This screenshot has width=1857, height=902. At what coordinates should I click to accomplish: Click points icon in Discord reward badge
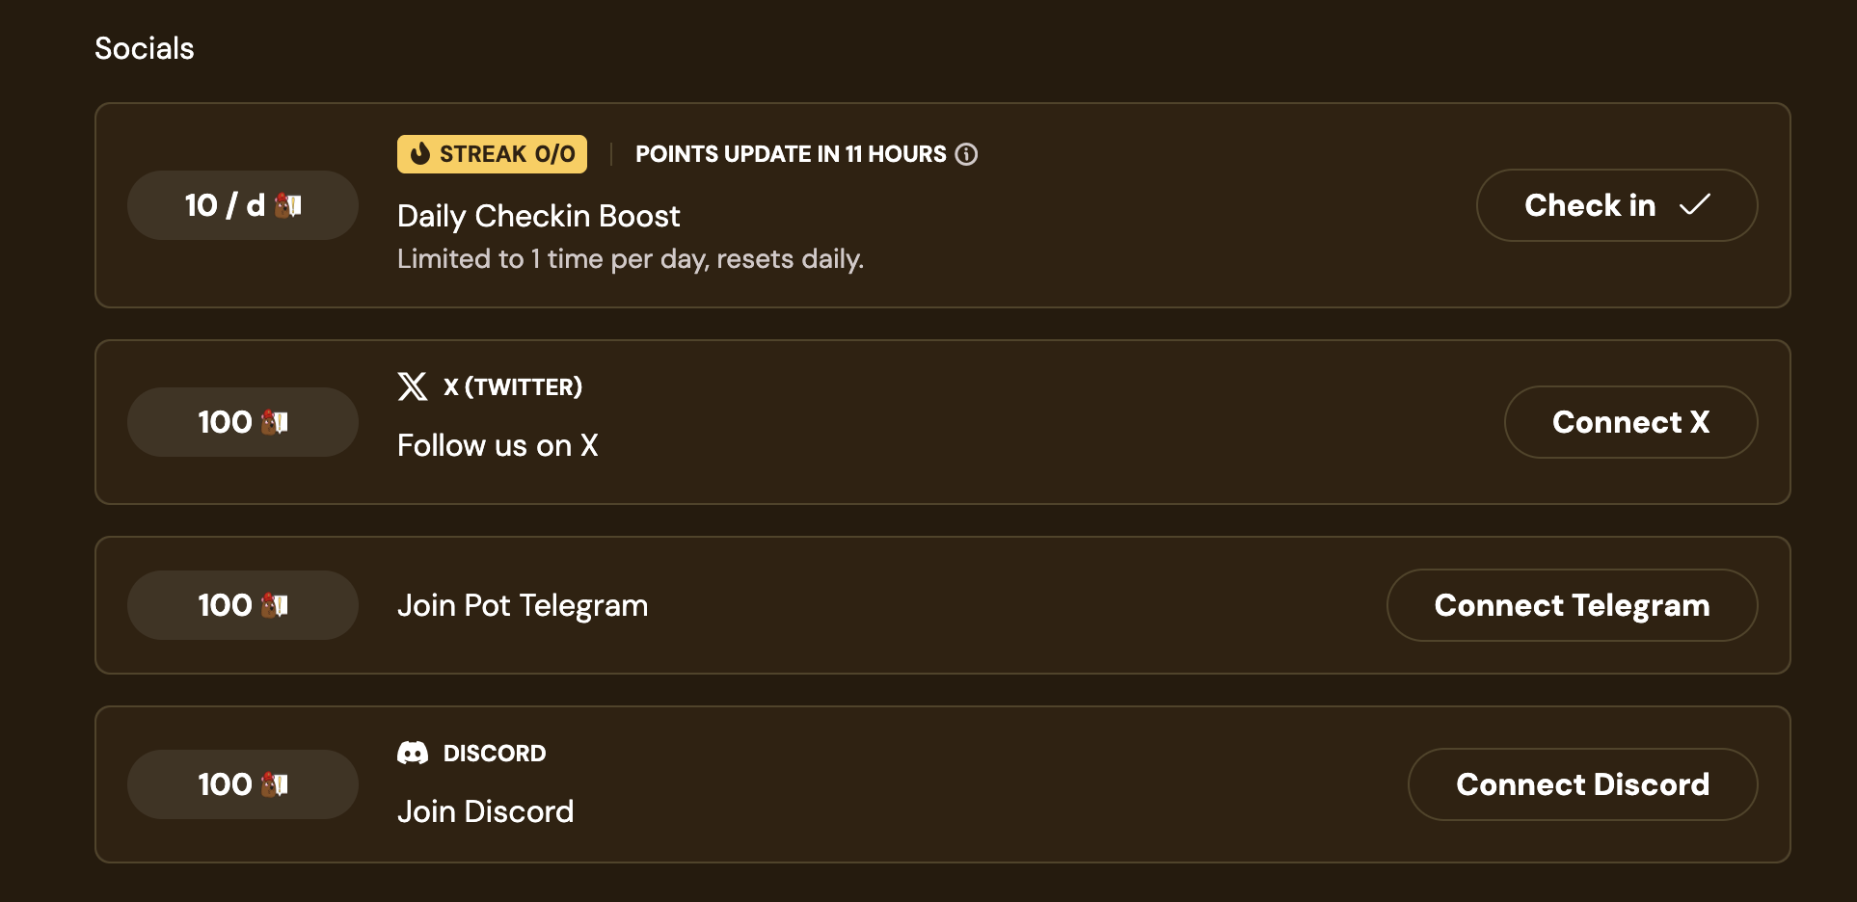(275, 784)
